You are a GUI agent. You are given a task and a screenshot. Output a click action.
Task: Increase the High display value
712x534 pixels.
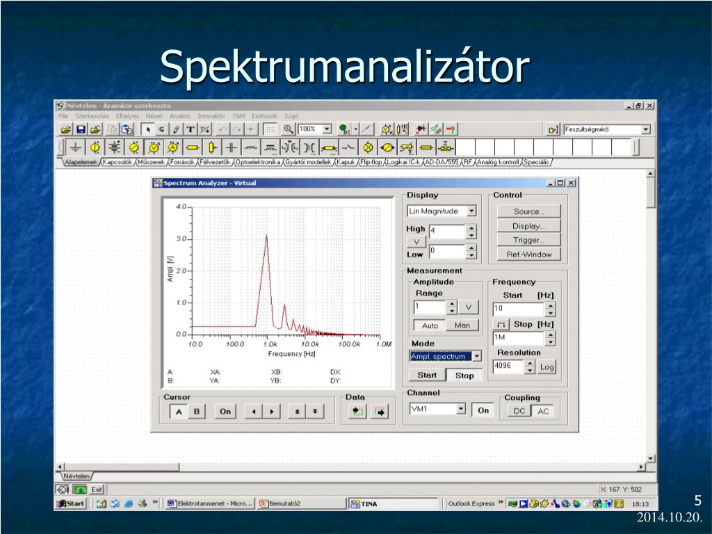click(x=472, y=227)
